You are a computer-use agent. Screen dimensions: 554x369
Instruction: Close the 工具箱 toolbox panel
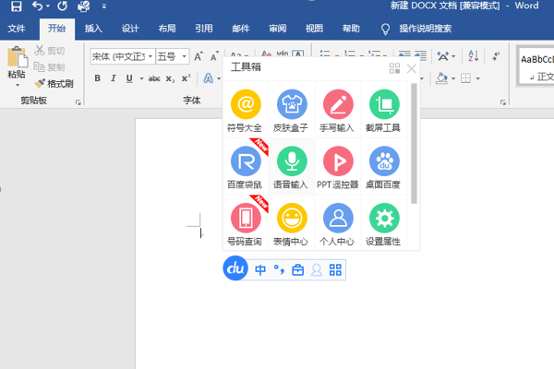tap(411, 68)
